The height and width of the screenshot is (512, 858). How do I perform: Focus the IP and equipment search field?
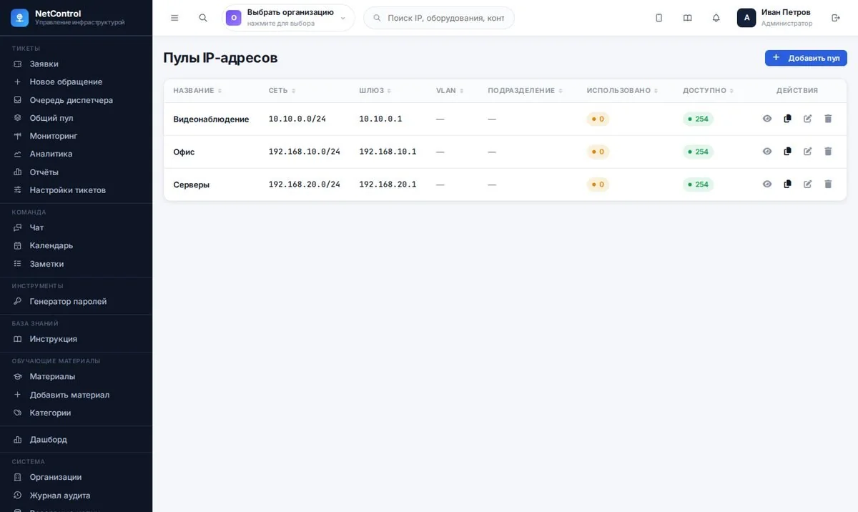click(x=439, y=18)
